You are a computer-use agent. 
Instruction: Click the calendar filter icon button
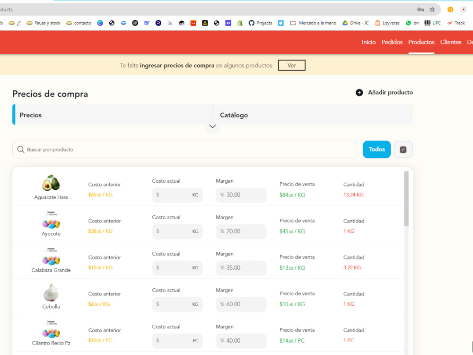403,150
